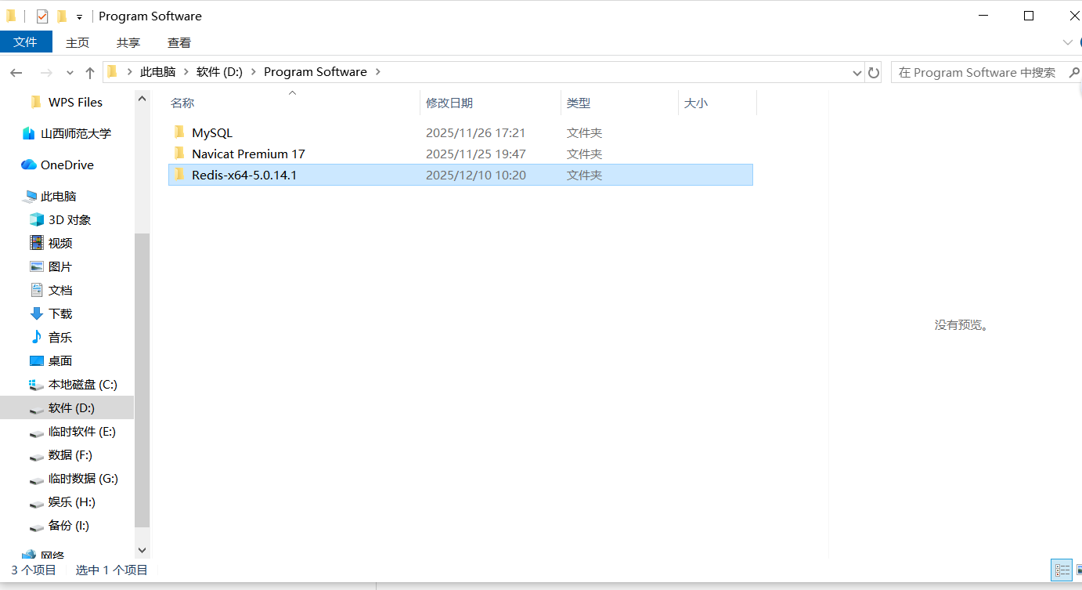Click 3 个项目 in the status bar
The image size is (1082, 590).
tap(34, 570)
